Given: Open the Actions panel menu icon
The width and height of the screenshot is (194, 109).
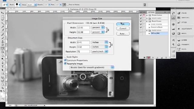Looking at the screenshot, I should tap(169, 12).
